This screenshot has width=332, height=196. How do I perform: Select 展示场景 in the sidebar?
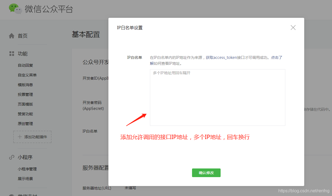click(x=25, y=179)
